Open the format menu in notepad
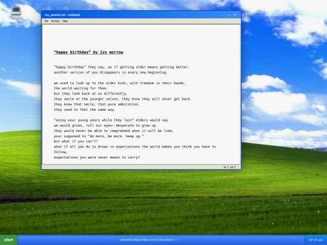 pyautogui.click(x=55, y=21)
